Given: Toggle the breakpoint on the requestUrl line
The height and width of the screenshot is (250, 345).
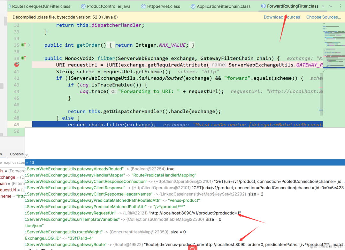Looking at the screenshot, I should point(17,65).
